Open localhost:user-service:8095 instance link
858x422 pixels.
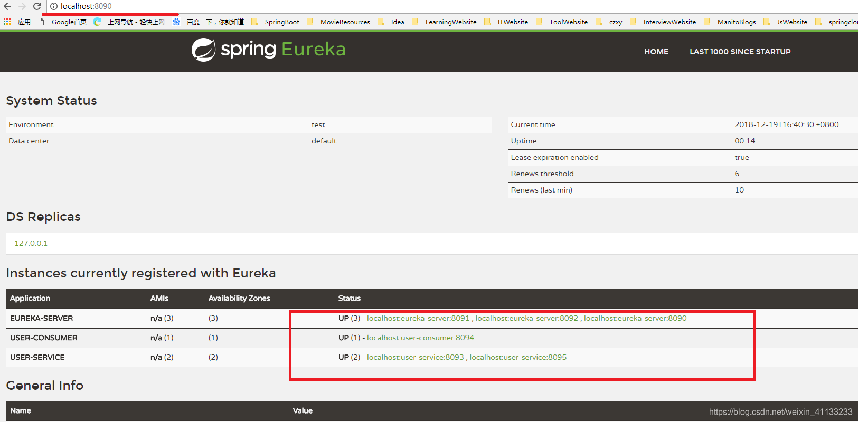(x=518, y=357)
